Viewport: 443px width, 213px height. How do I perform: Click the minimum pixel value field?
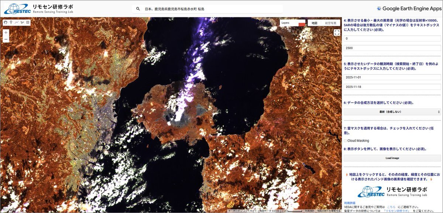point(392,38)
